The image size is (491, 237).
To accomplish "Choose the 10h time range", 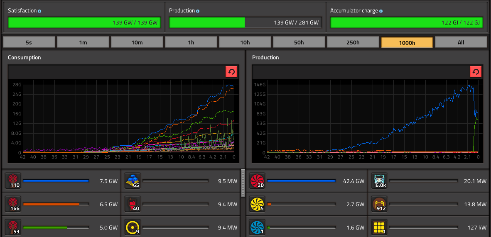I will coord(245,42).
